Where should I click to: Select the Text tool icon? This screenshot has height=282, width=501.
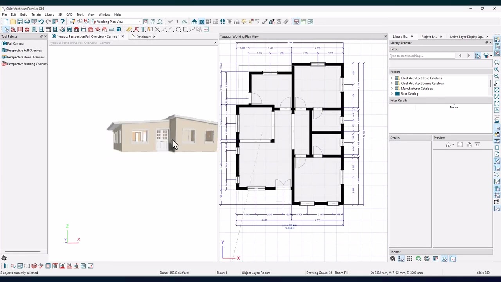[143, 29]
